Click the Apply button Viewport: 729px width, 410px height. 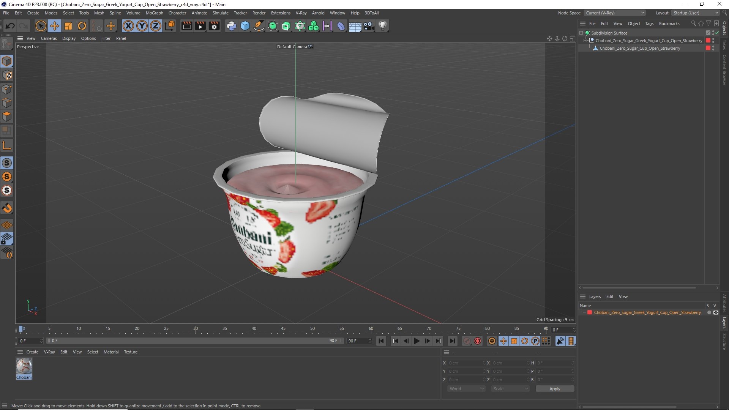point(555,389)
